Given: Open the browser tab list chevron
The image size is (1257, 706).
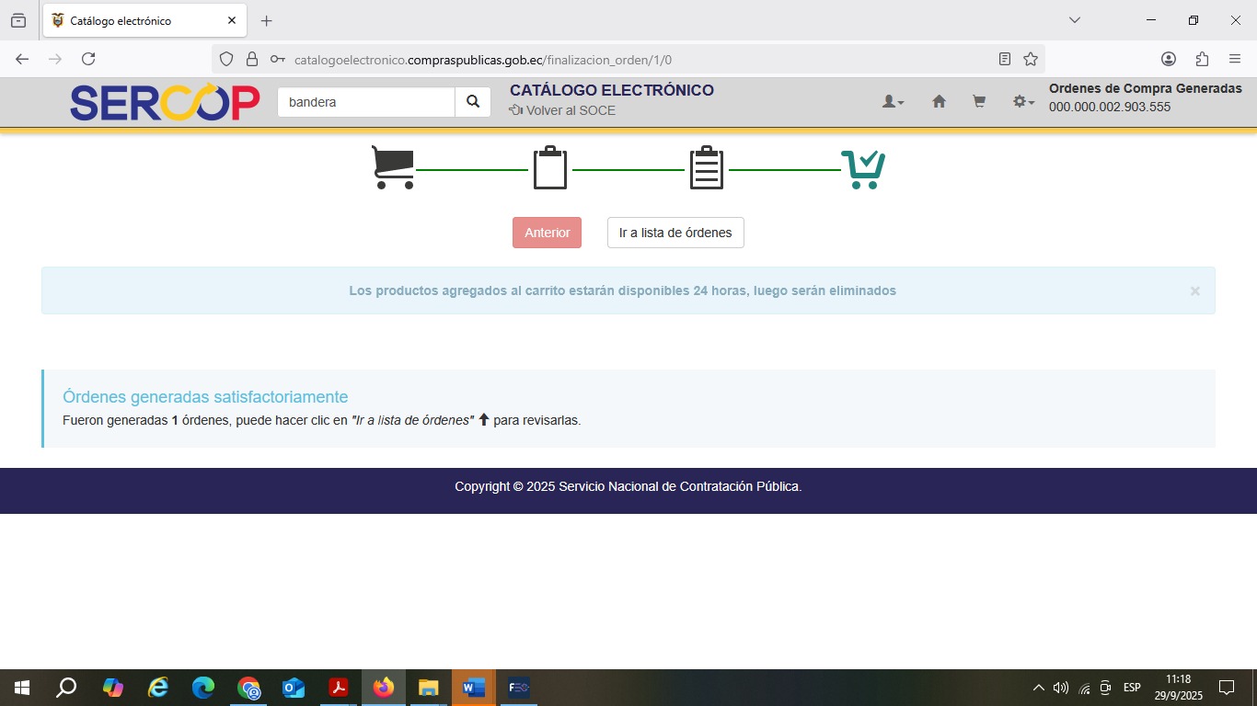Looking at the screenshot, I should (1074, 20).
